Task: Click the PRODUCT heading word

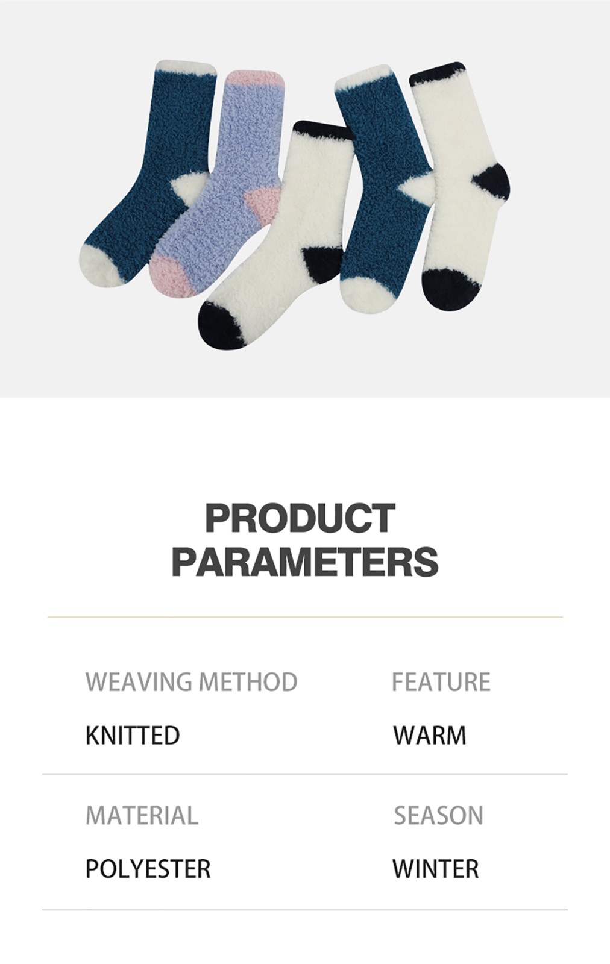Action: [x=300, y=518]
